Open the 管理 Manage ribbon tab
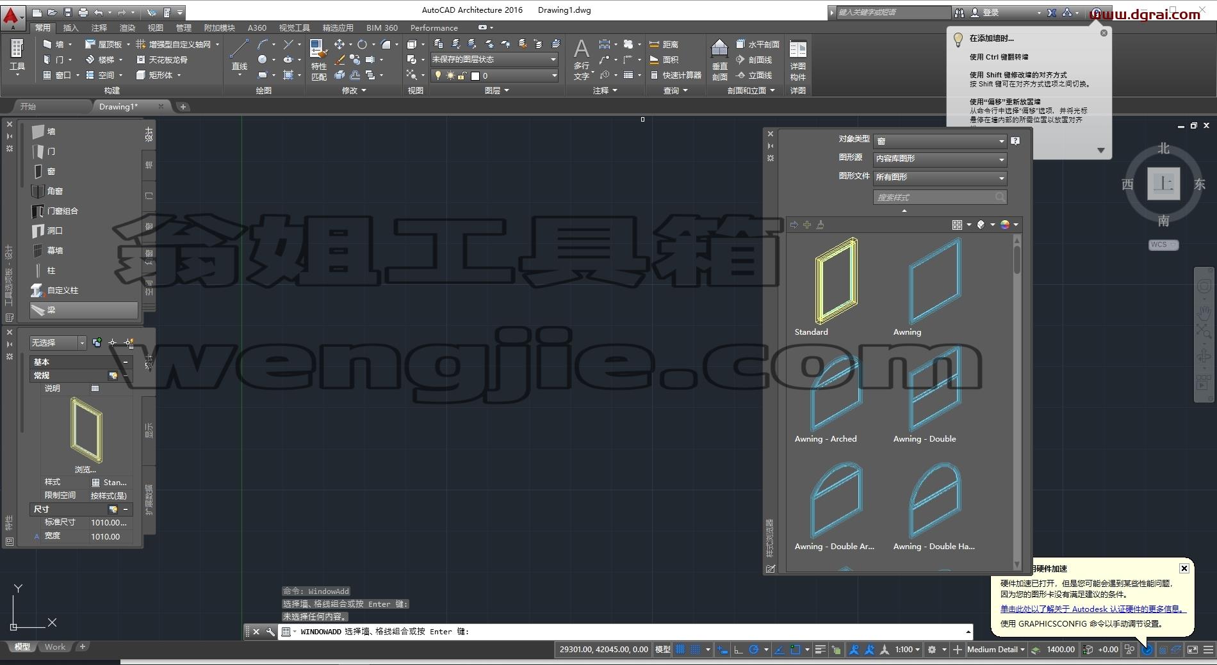 coord(183,28)
